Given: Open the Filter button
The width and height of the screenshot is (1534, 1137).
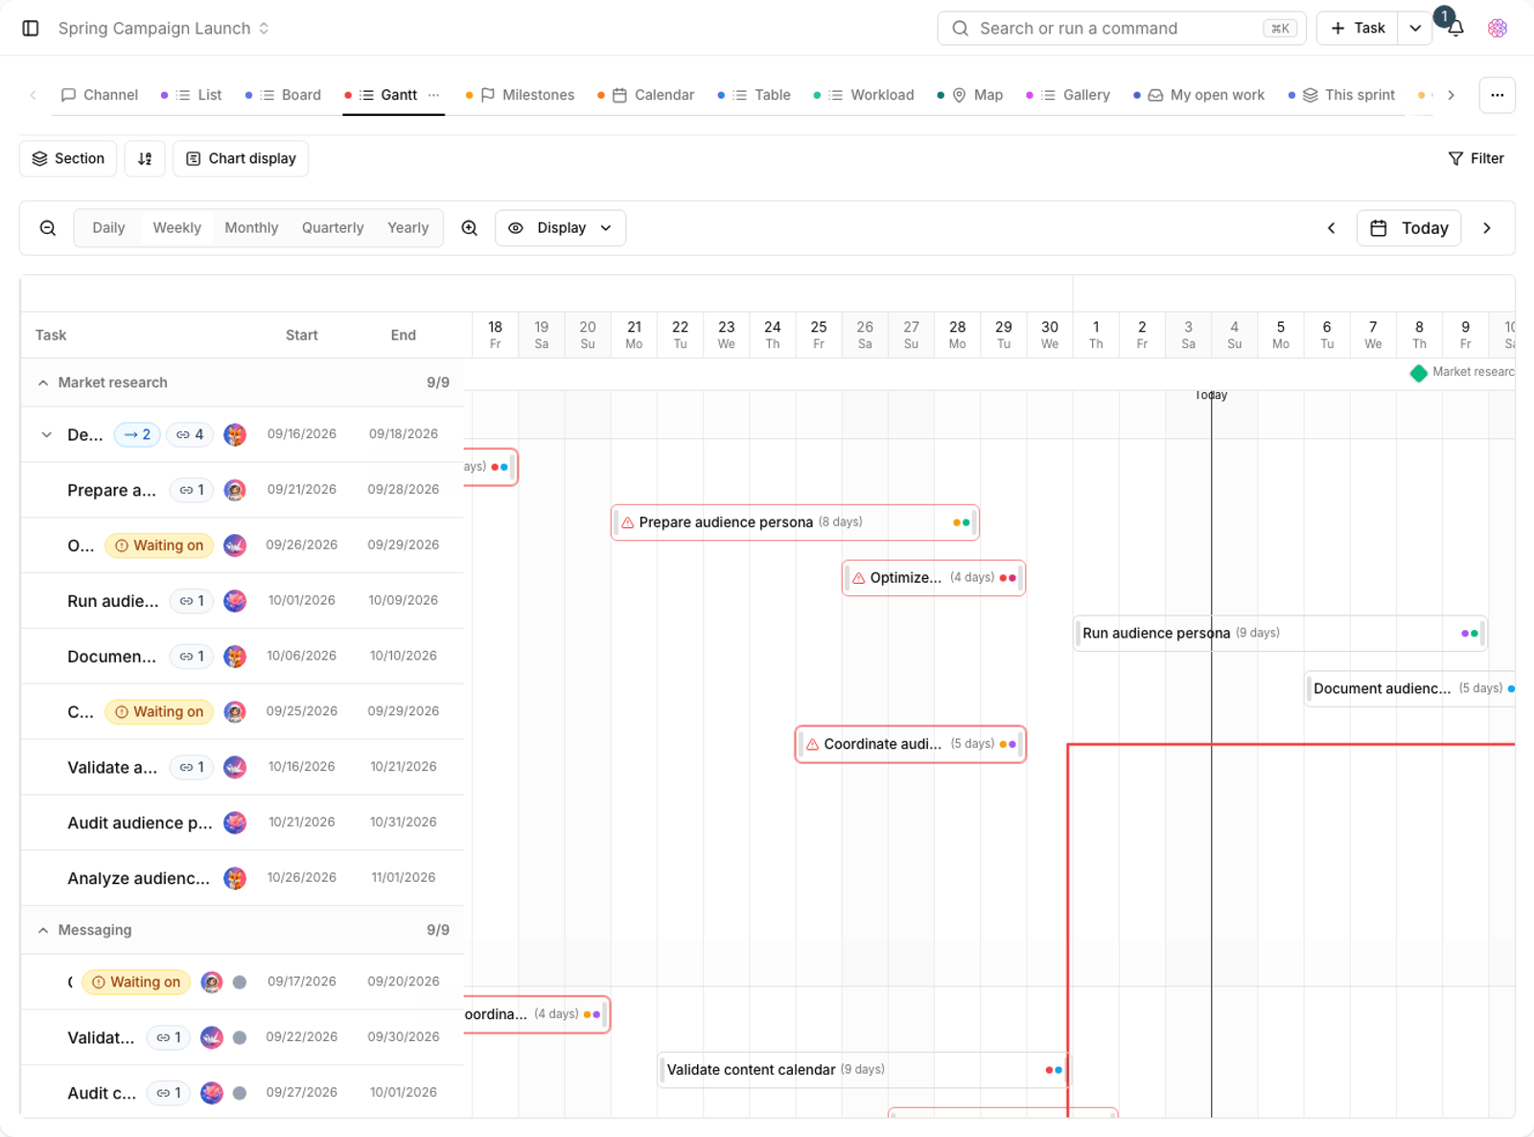Looking at the screenshot, I should [x=1476, y=158].
